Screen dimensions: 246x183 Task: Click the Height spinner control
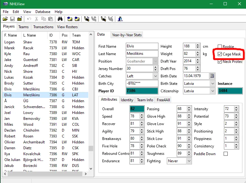tap(198, 46)
